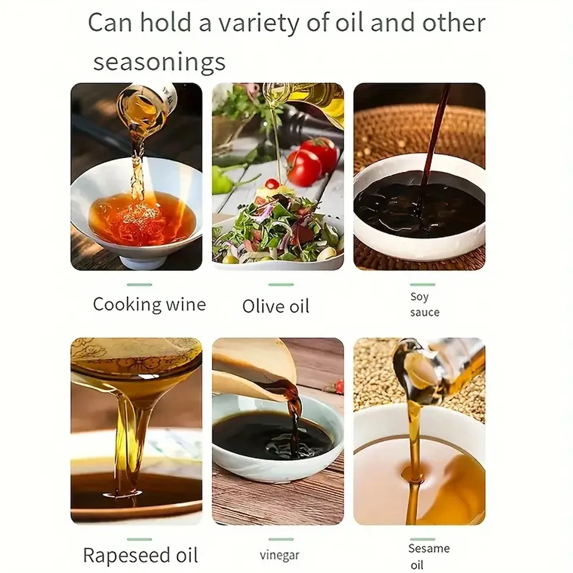Click the green dash above Soy sauce
This screenshot has height=573, width=573.
click(422, 284)
